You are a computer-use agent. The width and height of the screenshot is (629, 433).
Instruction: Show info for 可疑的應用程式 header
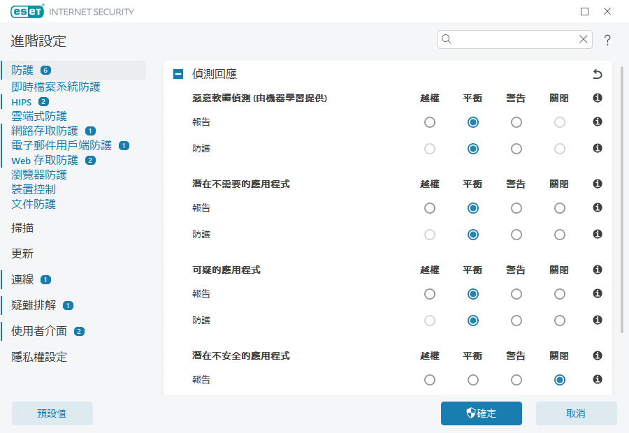(598, 270)
